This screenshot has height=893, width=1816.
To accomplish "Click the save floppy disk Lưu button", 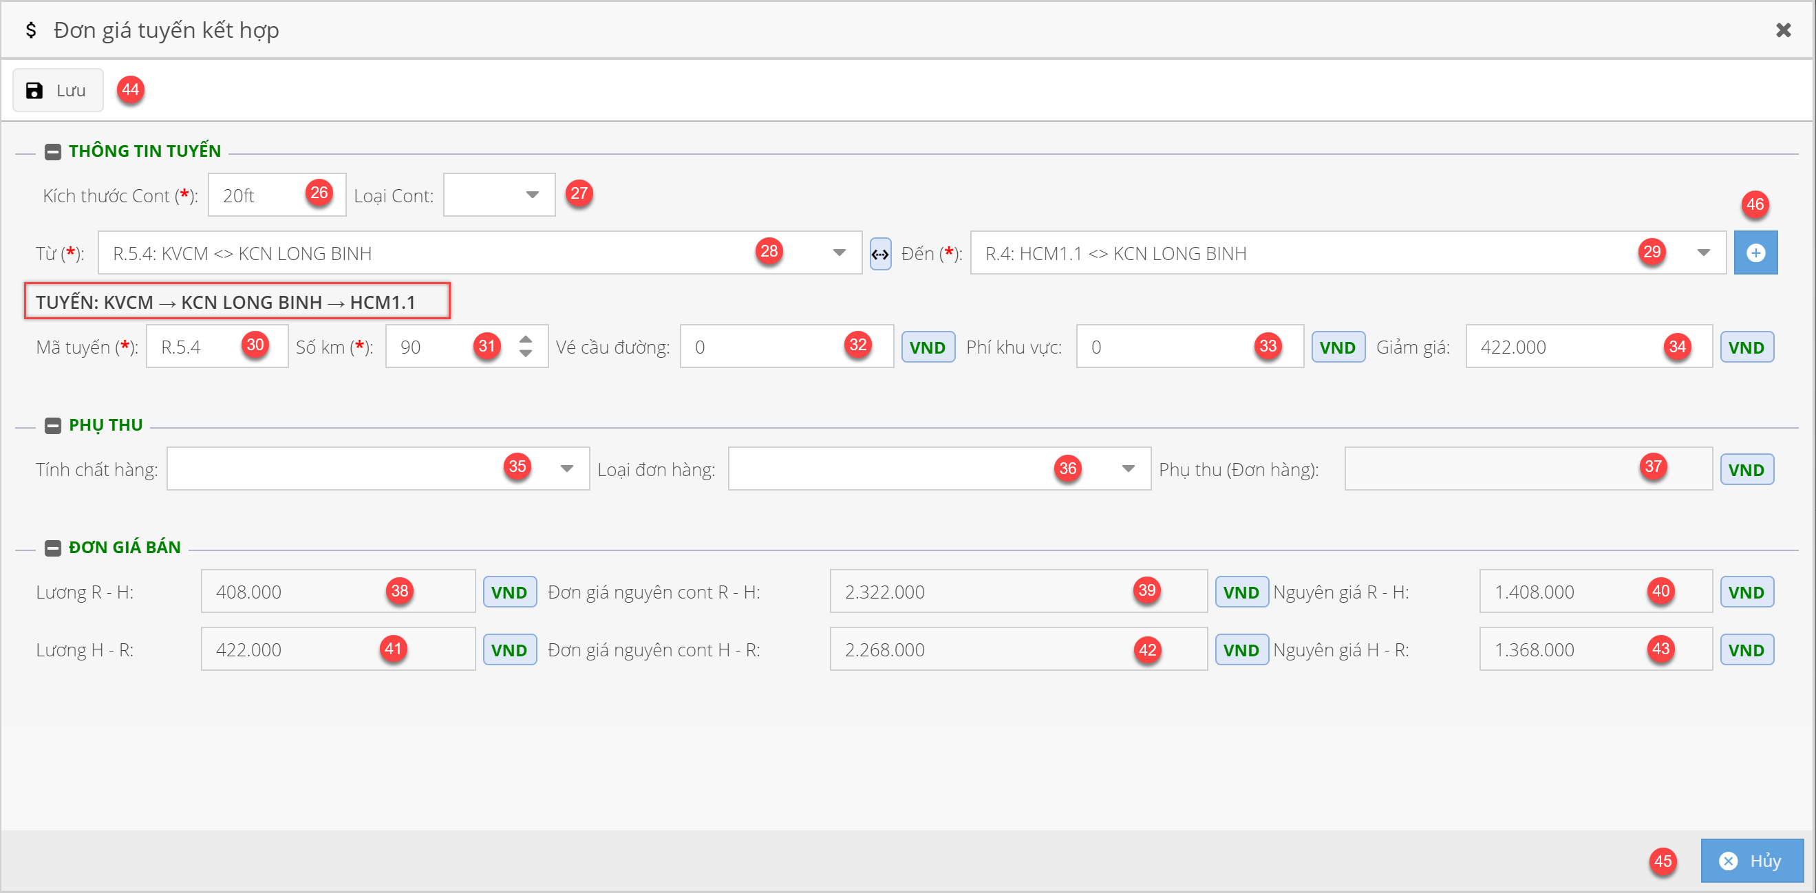I will (57, 90).
